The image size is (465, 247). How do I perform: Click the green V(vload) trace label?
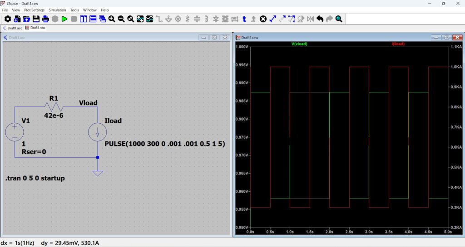[x=299, y=44]
